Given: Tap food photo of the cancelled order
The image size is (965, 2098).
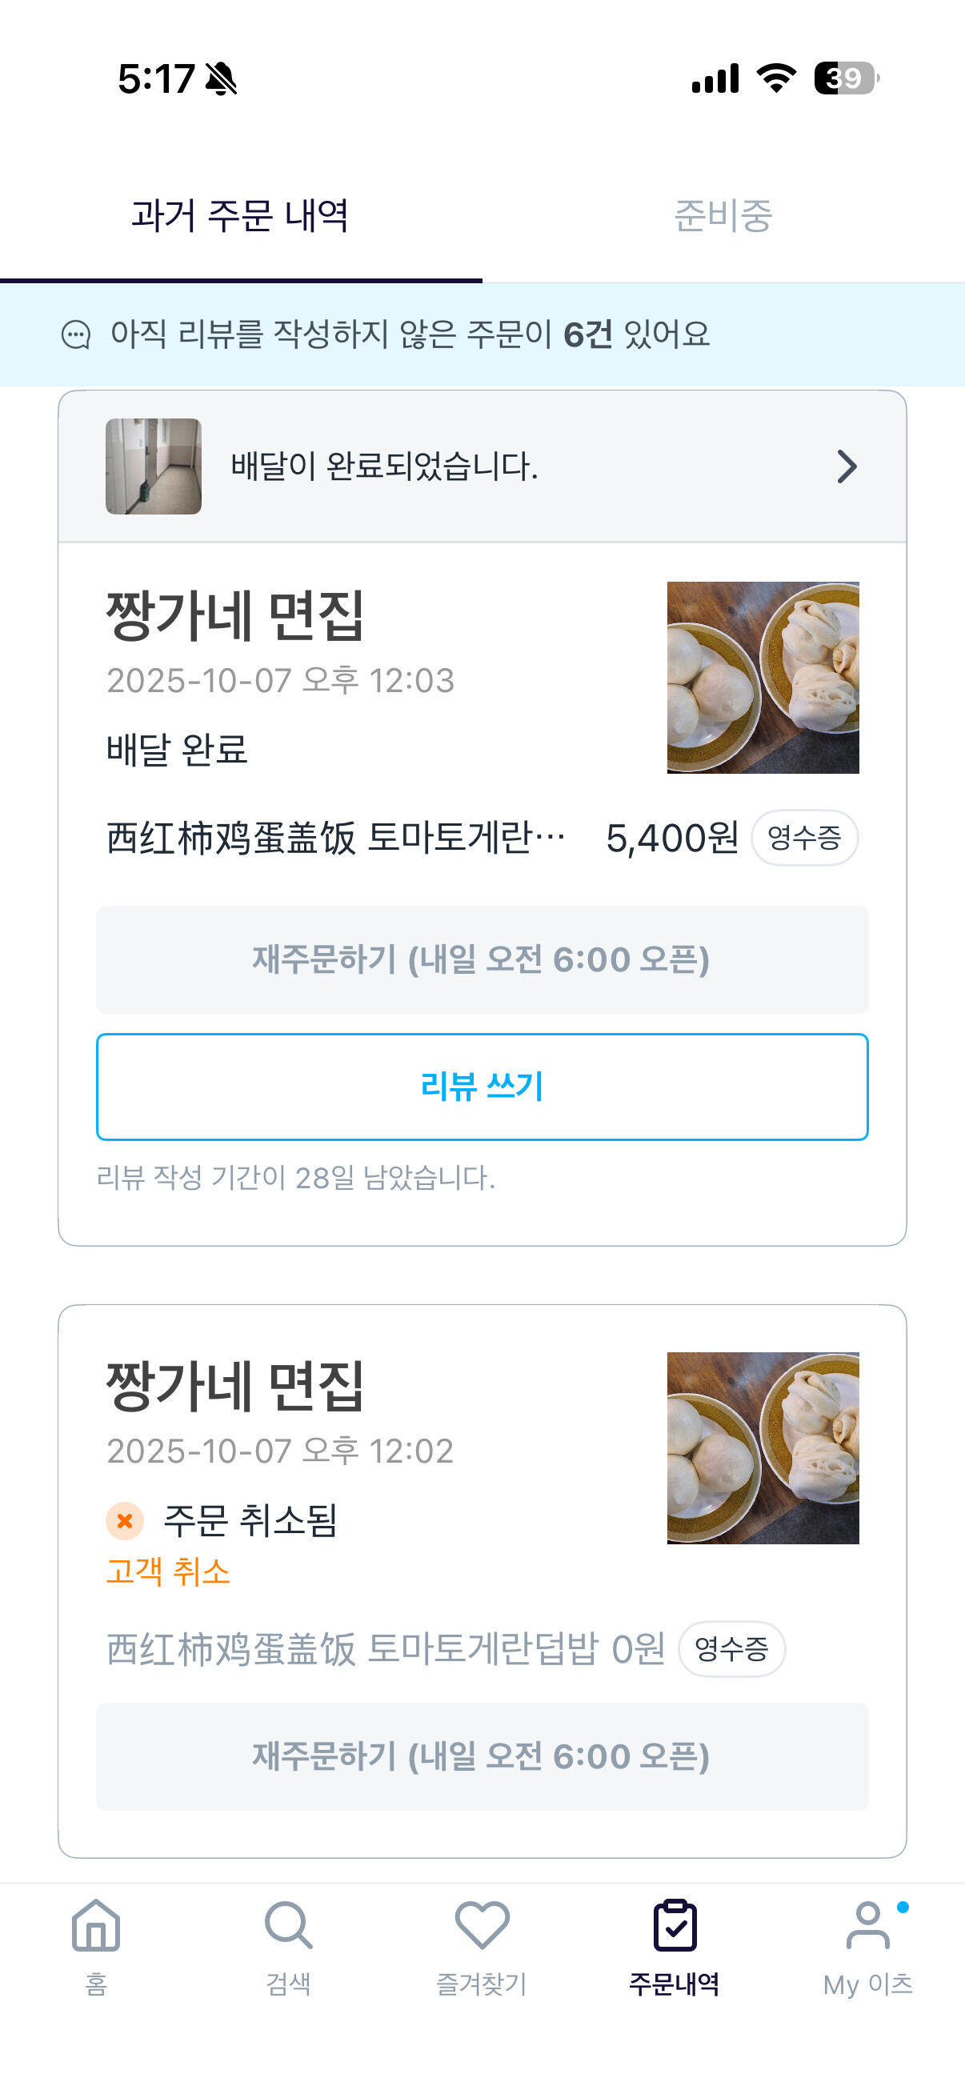Looking at the screenshot, I should point(763,1448).
